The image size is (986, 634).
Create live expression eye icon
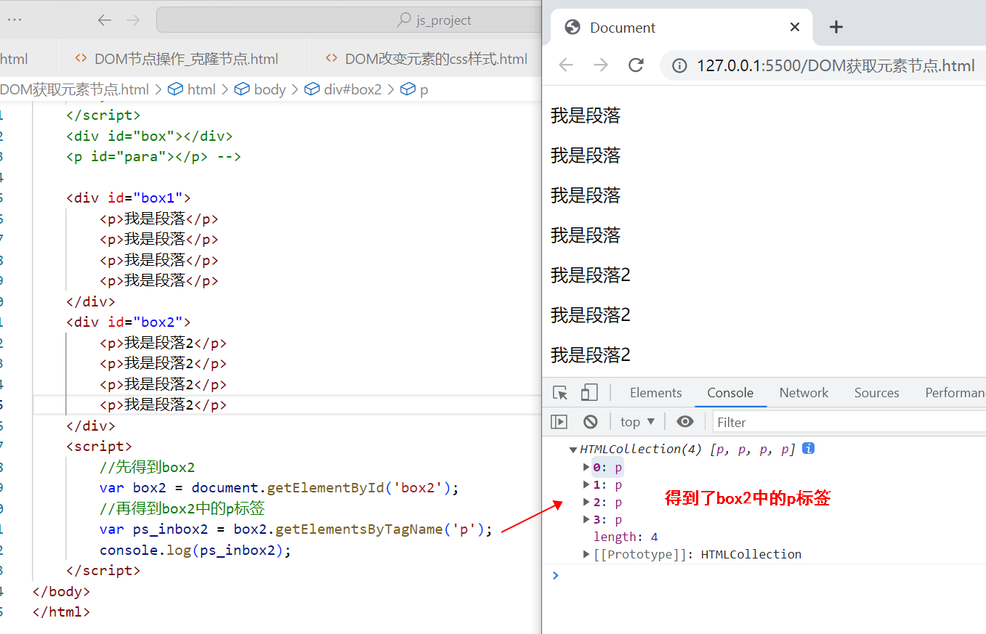(684, 422)
